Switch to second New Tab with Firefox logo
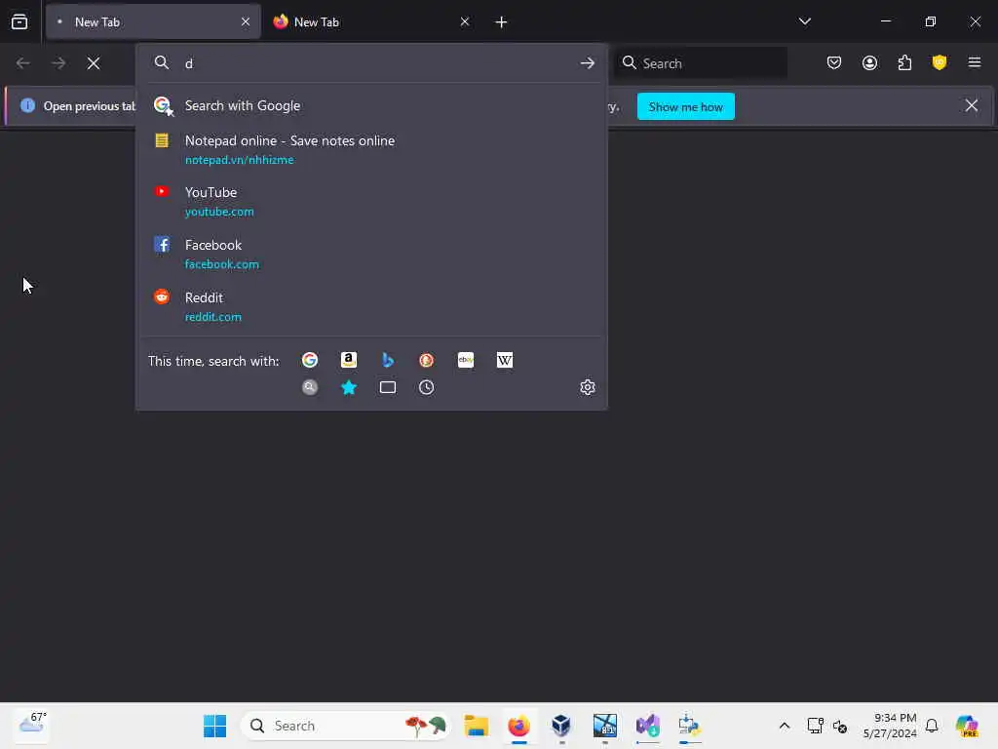This screenshot has width=998, height=749. pos(370,21)
